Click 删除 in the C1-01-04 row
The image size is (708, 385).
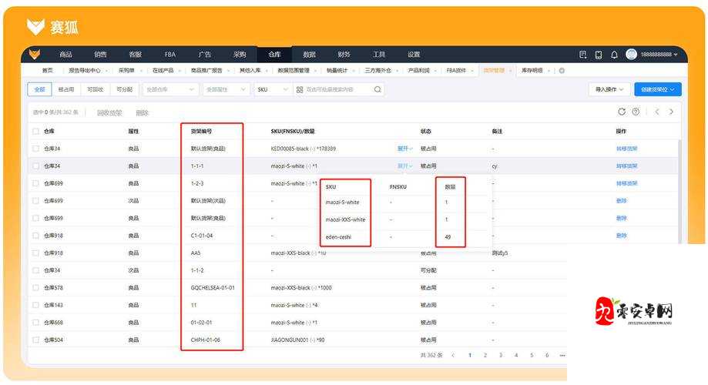(x=621, y=236)
